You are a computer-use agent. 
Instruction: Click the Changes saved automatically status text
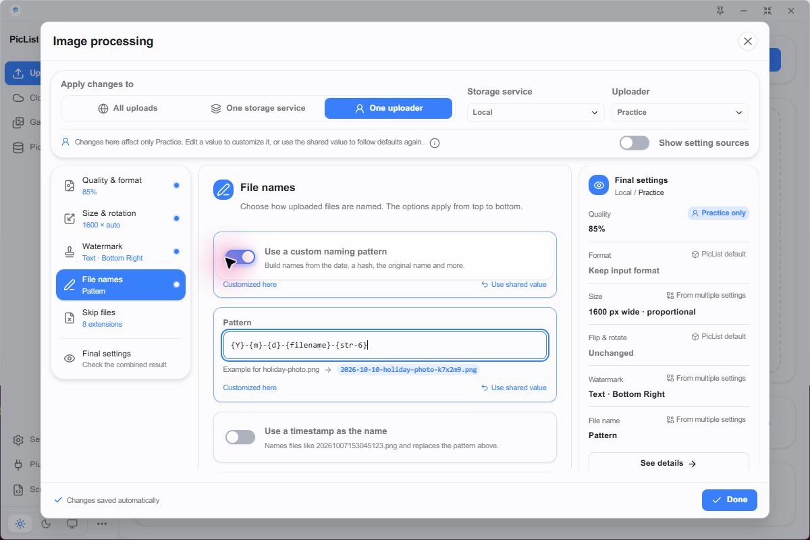(x=113, y=501)
